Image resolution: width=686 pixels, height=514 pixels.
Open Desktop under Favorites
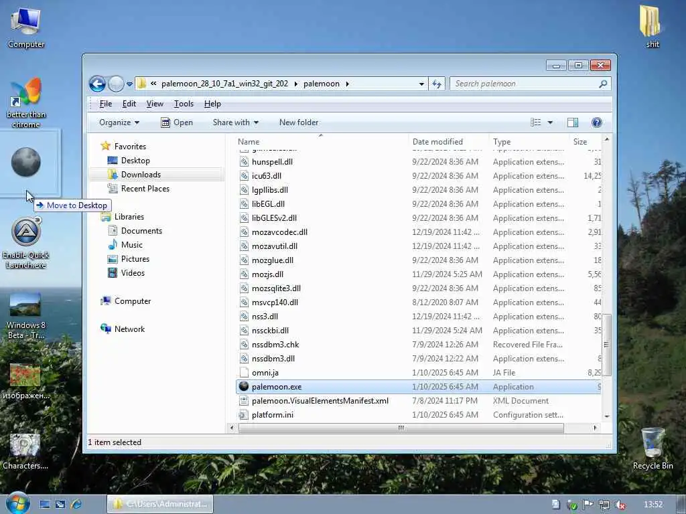coord(135,161)
